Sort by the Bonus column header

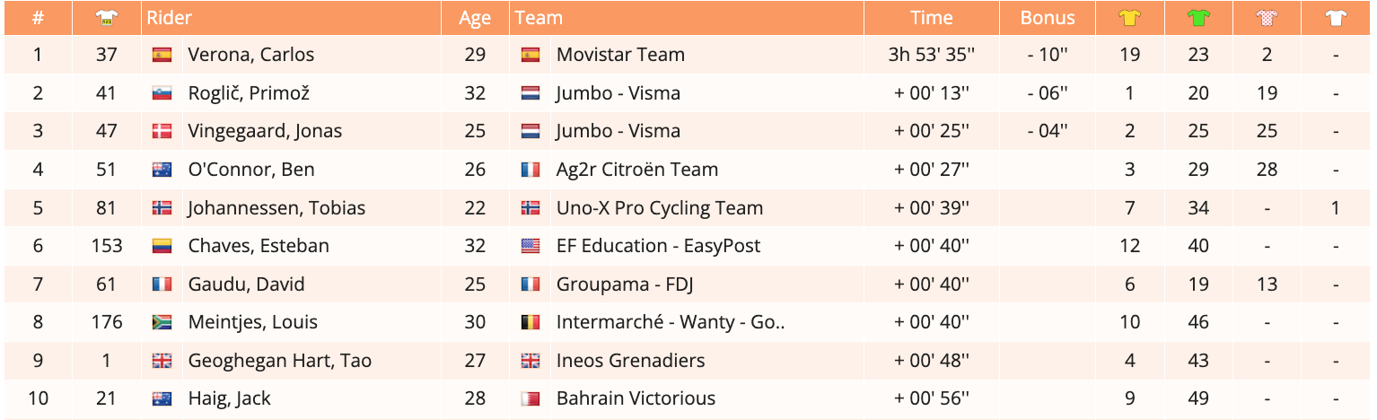[x=1048, y=18]
